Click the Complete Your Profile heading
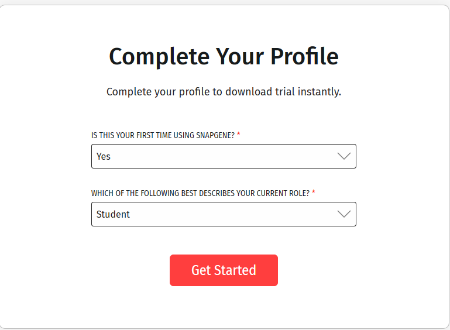The height and width of the screenshot is (330, 450). pyautogui.click(x=224, y=57)
